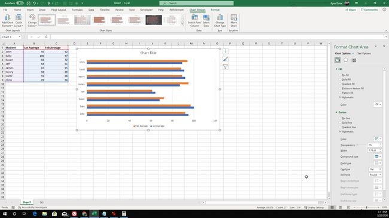Open the fill Color picker
This screenshot has height=218, width=389.
pyautogui.click(x=378, y=105)
